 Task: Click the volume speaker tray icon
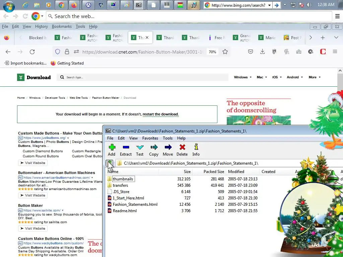tap(309, 5)
